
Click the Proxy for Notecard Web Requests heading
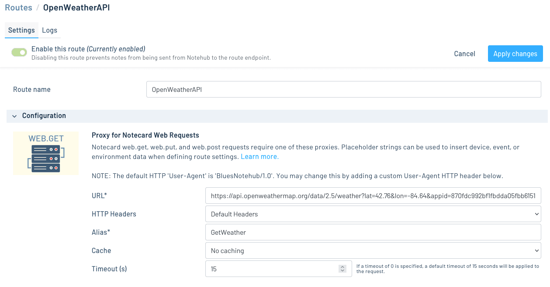click(145, 135)
